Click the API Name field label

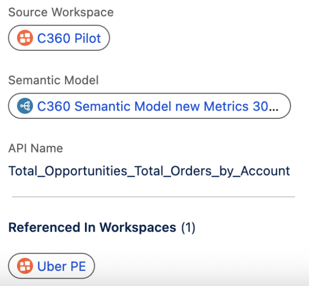(35, 148)
